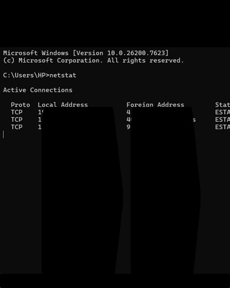Click the Microsoft Corporation copyright line
Image resolution: width=230 pixels, height=288 pixels.
(x=93, y=60)
